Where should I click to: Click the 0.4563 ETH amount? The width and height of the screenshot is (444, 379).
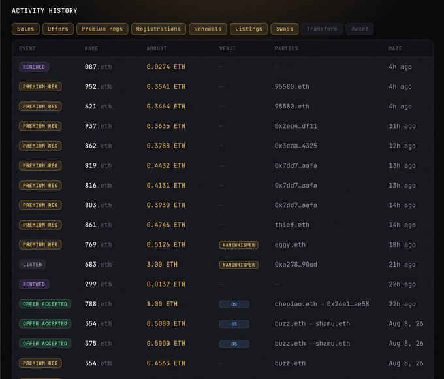point(166,363)
